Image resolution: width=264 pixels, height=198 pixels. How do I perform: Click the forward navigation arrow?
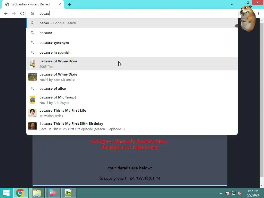tap(14, 13)
